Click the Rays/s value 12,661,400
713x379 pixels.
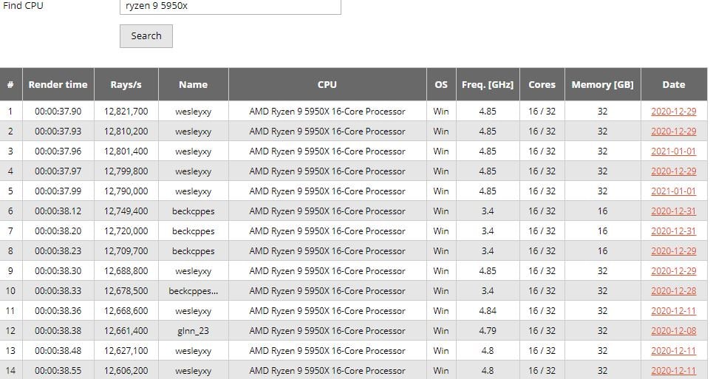(126, 331)
